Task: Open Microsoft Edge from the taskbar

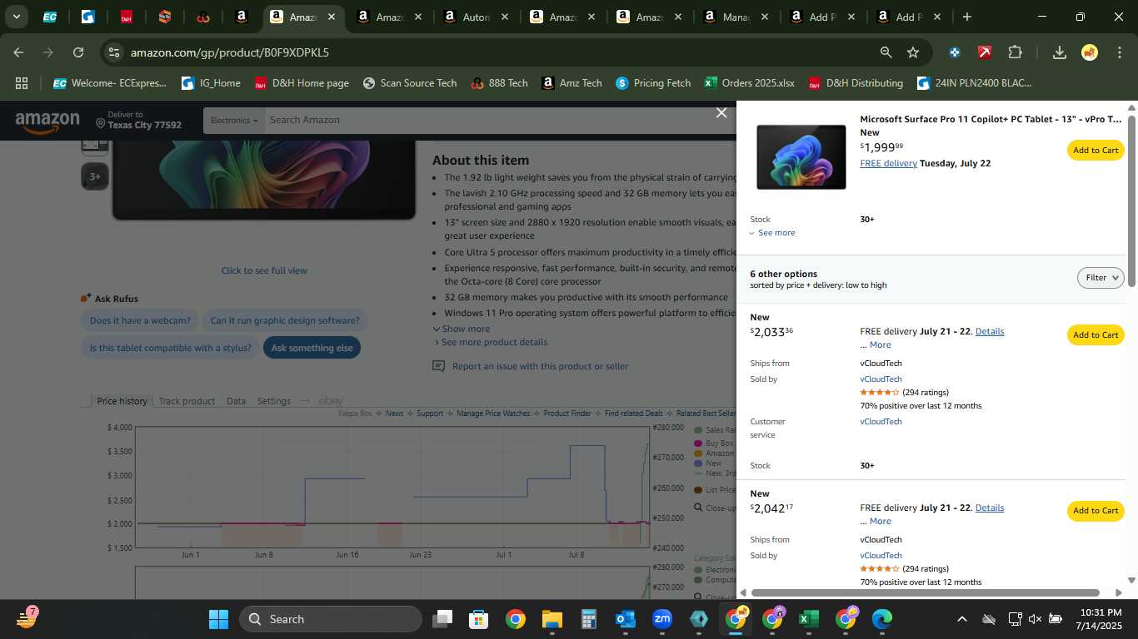Action: (881, 619)
